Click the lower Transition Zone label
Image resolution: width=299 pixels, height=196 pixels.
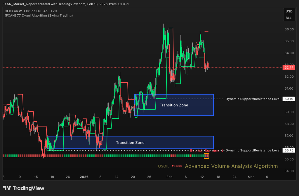[x=130, y=143]
